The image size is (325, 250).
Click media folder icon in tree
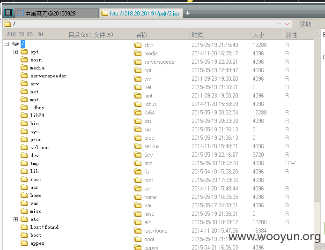pyautogui.click(x=24, y=68)
